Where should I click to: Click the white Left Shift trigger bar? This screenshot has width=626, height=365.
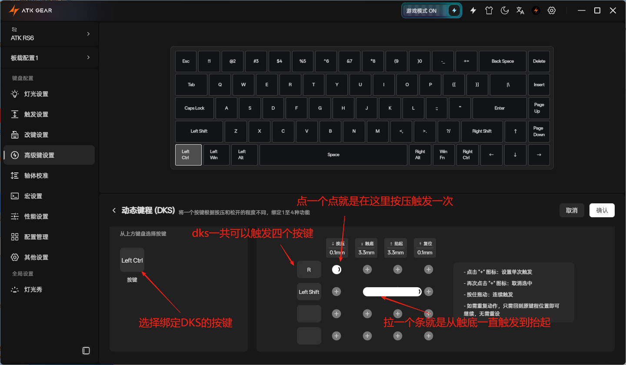pos(392,292)
